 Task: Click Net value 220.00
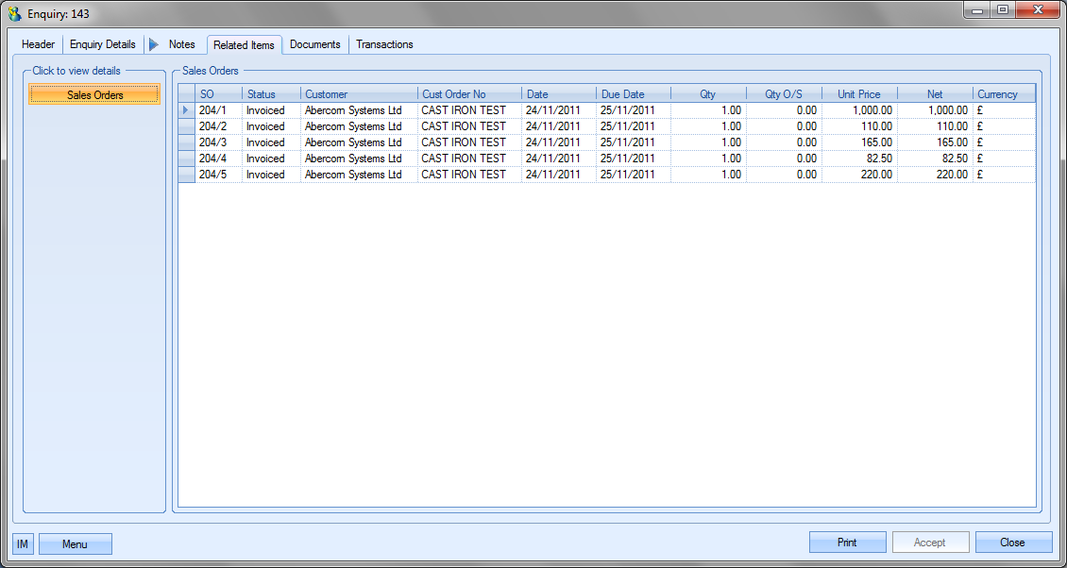tap(935, 175)
